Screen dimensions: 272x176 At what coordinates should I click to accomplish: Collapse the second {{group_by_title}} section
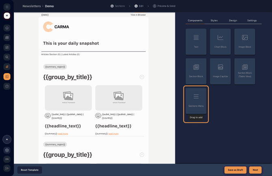[142, 154]
